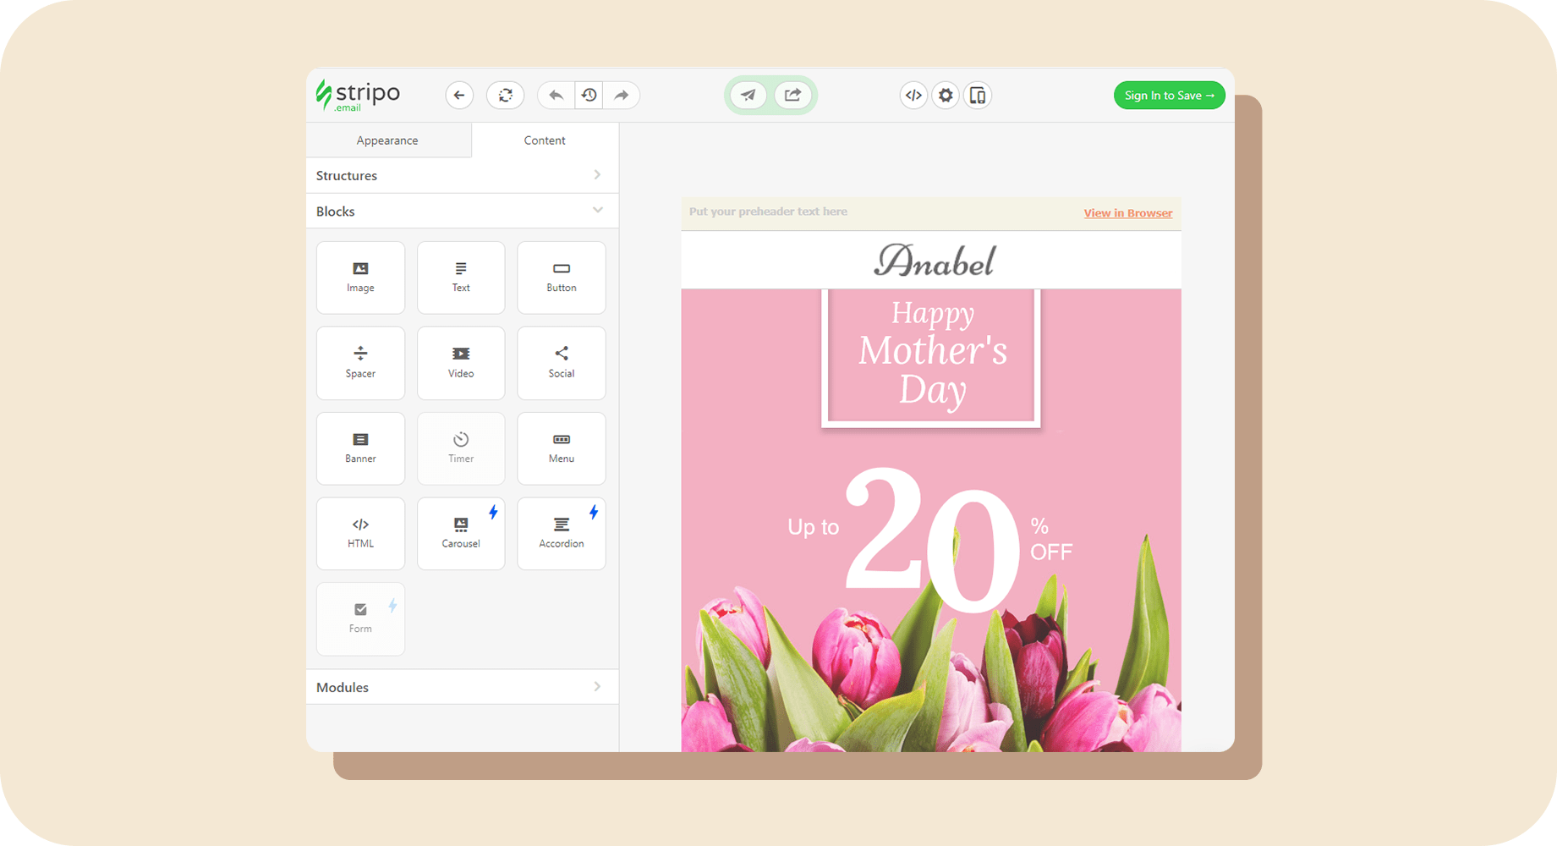Toggle desktop/mobile preview icon
1557x846 pixels.
coord(978,96)
